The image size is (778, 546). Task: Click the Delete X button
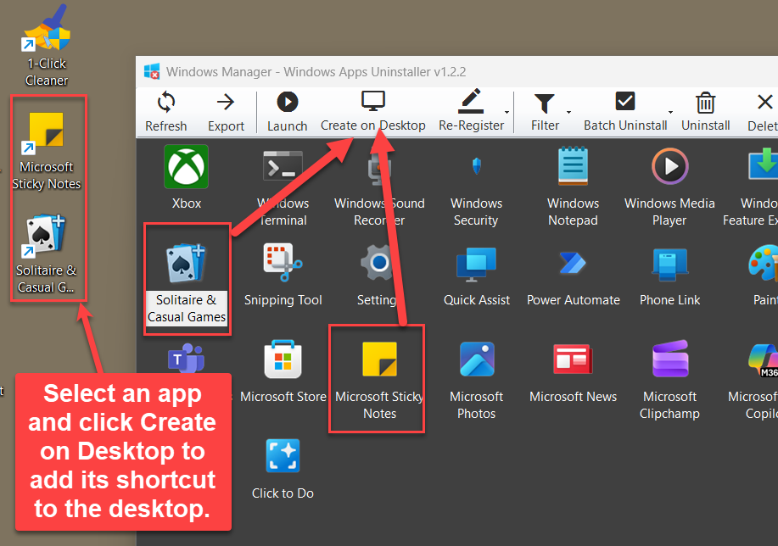(x=762, y=112)
